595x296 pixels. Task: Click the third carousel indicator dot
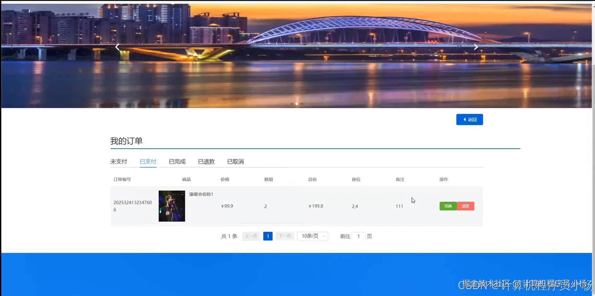[x=302, y=103]
